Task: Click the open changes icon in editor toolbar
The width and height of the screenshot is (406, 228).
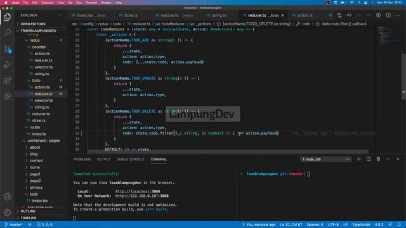Action: pos(339,15)
